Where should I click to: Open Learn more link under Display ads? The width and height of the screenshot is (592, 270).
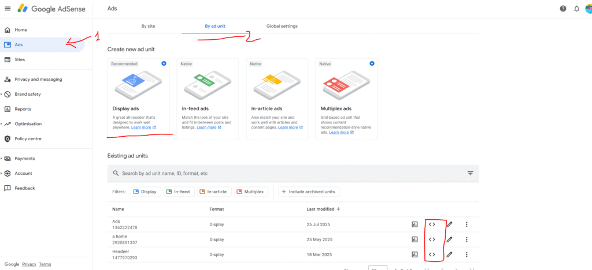pyautogui.click(x=141, y=127)
